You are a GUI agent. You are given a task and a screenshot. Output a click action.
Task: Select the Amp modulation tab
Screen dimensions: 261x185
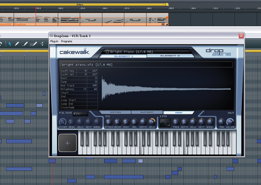pyautogui.click(x=179, y=113)
